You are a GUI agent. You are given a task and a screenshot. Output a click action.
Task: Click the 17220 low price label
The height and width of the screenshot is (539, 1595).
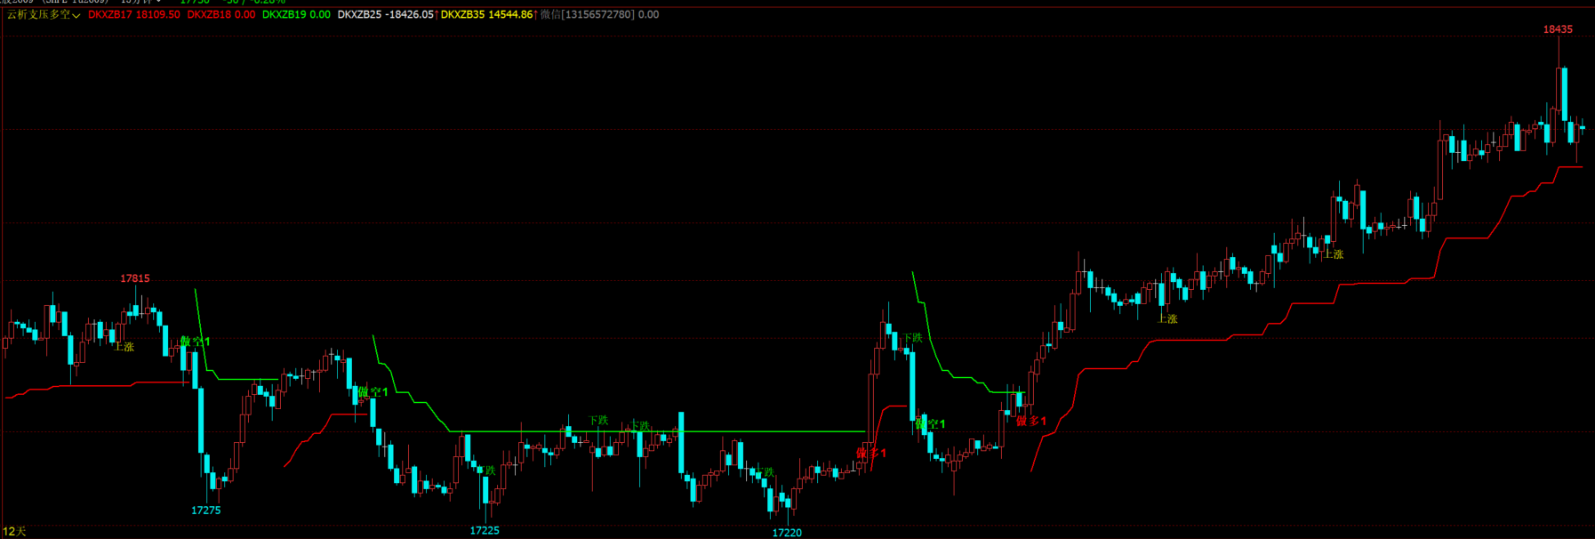tap(787, 533)
